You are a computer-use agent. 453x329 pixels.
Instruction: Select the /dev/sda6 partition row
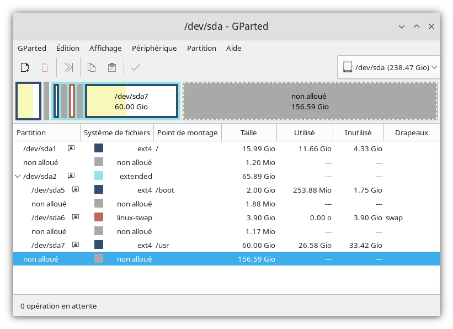(x=226, y=217)
